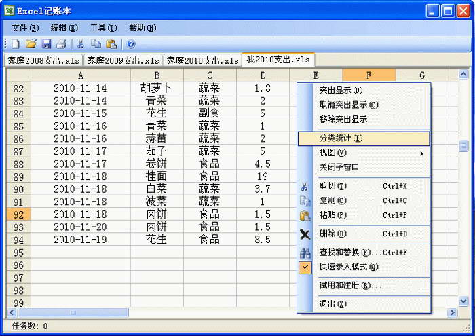The image size is (475, 336).
Task: Open the 文件(F) menu
Action: pos(25,28)
